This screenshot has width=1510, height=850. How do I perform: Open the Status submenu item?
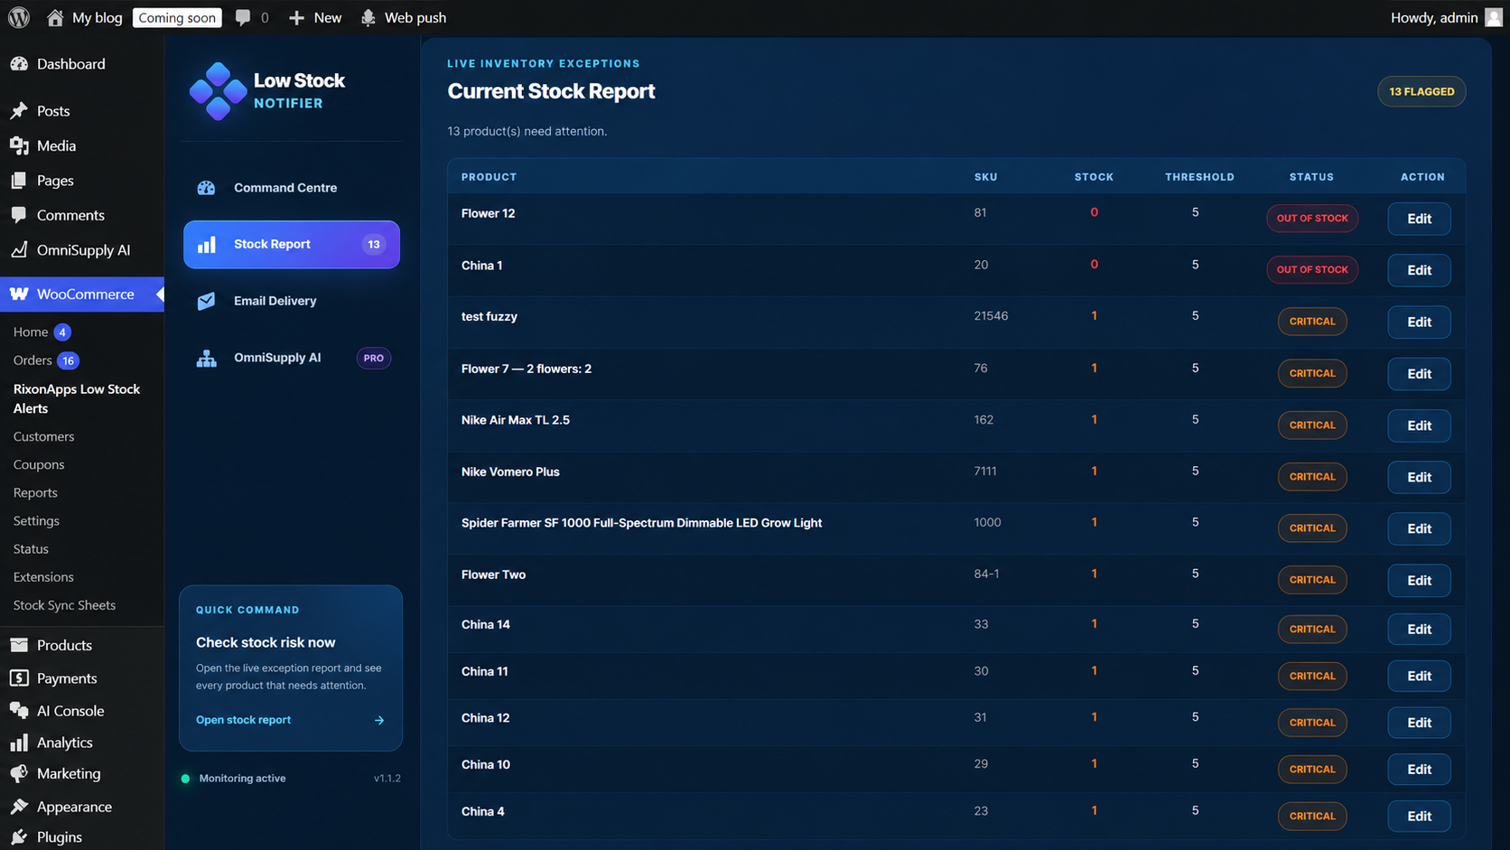[x=31, y=548]
